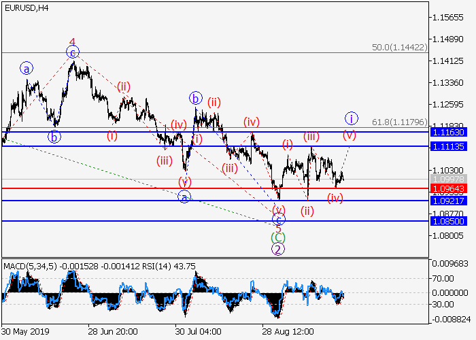Click the 30 Jul 04:00 date label
Viewport: 476px width, 340px height.
199,332
